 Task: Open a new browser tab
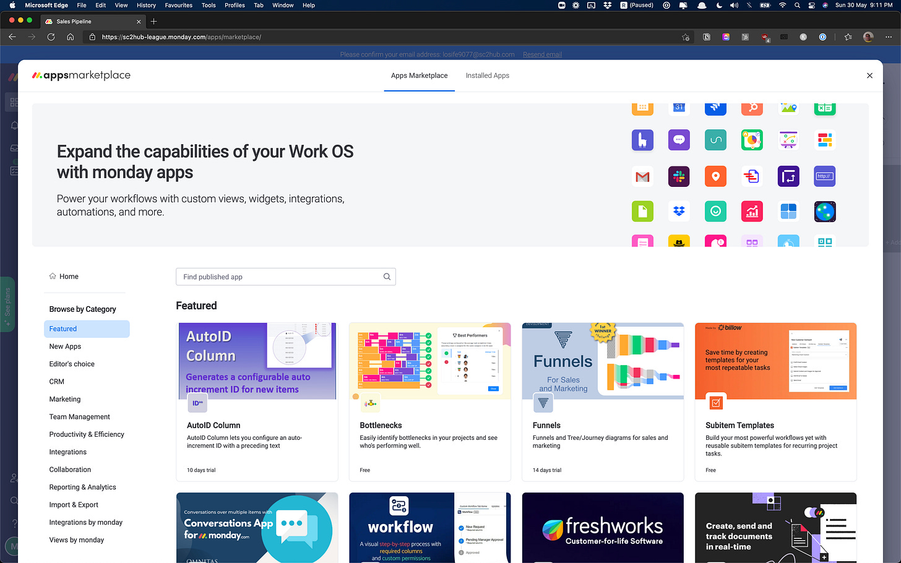(x=154, y=21)
